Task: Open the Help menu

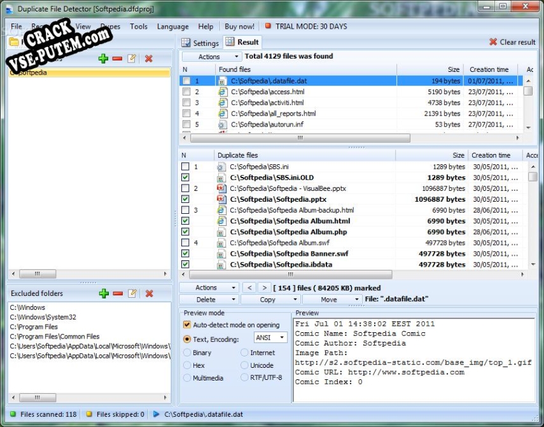Action: [x=206, y=26]
